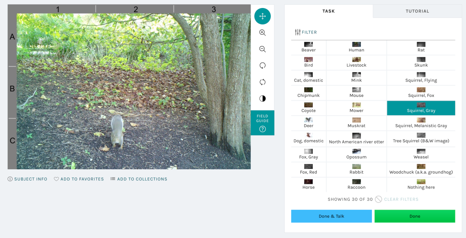This screenshot has width=466, height=238.
Task: Click the squirrel in the photo
Action: (117, 132)
